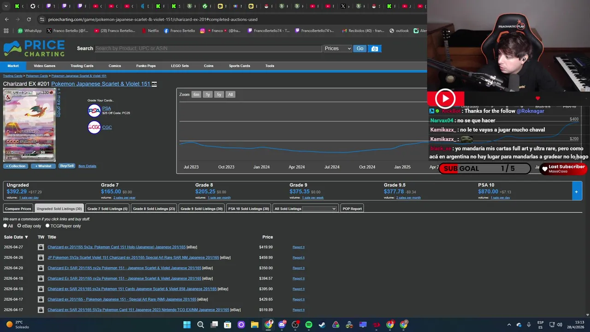Screen dimensions: 590x332
Task: Open WhatsApp bookmark
Action: click(29, 31)
